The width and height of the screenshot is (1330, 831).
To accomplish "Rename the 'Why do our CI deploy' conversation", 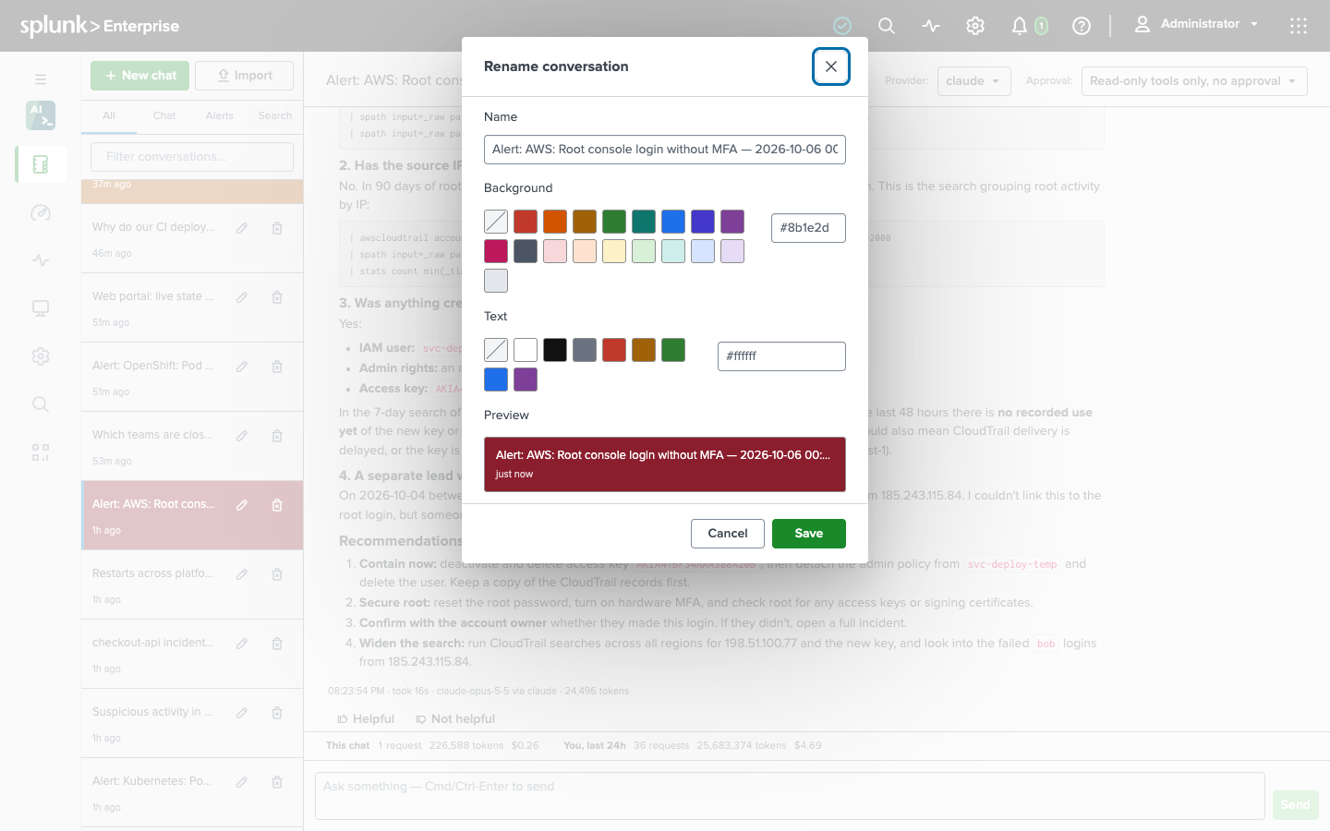I will coord(242,228).
